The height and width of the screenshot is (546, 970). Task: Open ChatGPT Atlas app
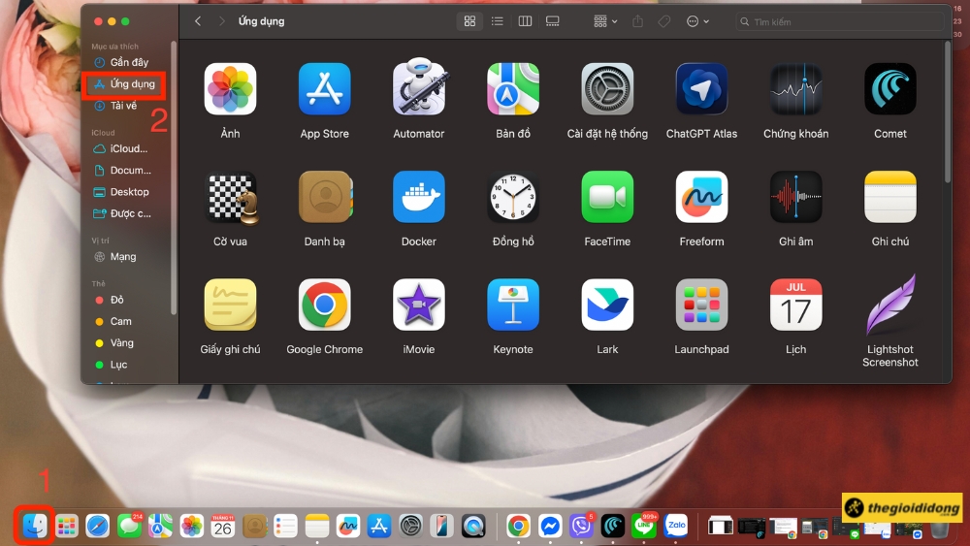[x=701, y=90]
